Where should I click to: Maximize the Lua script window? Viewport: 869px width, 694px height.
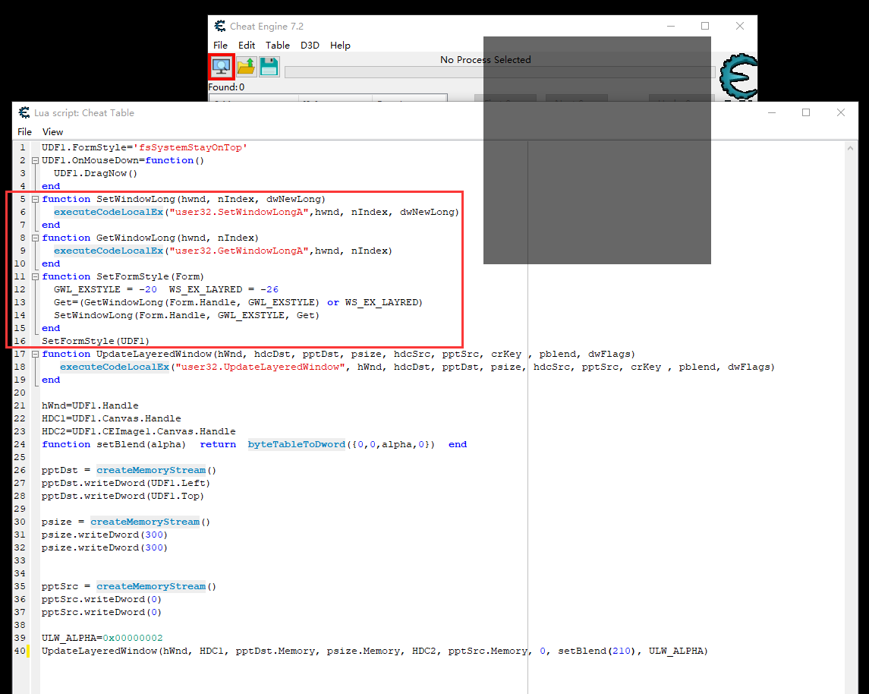[806, 112]
